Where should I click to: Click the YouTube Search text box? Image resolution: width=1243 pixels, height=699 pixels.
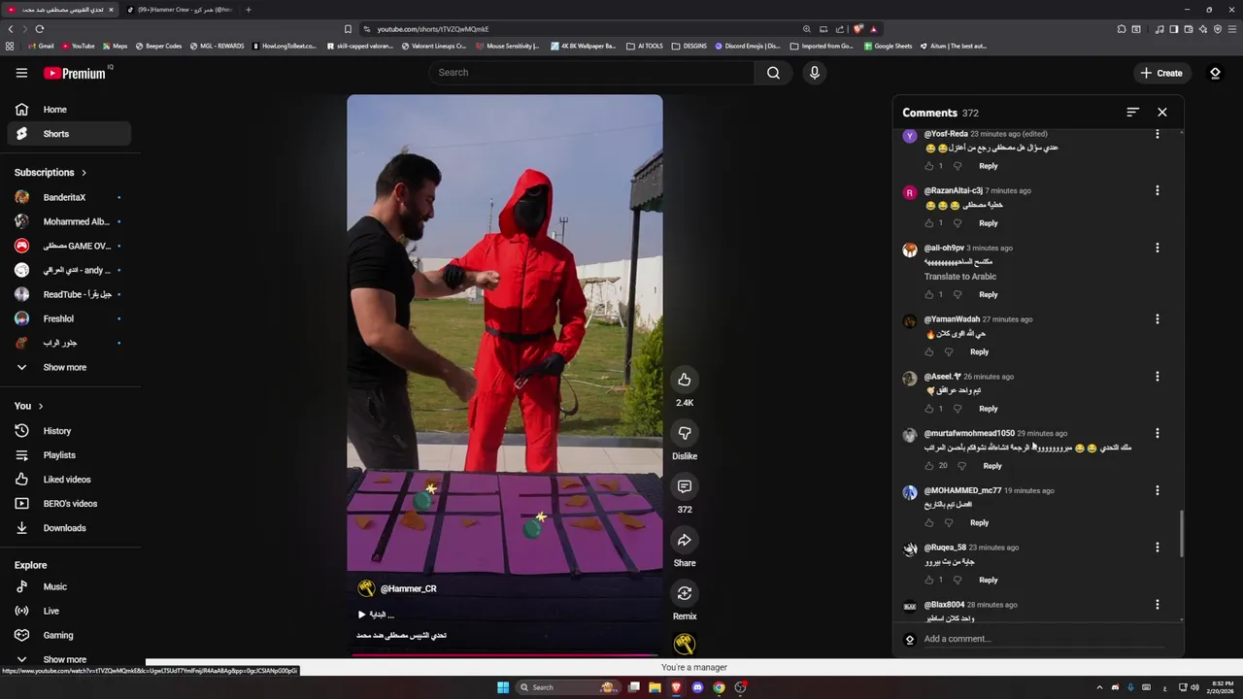coord(590,73)
